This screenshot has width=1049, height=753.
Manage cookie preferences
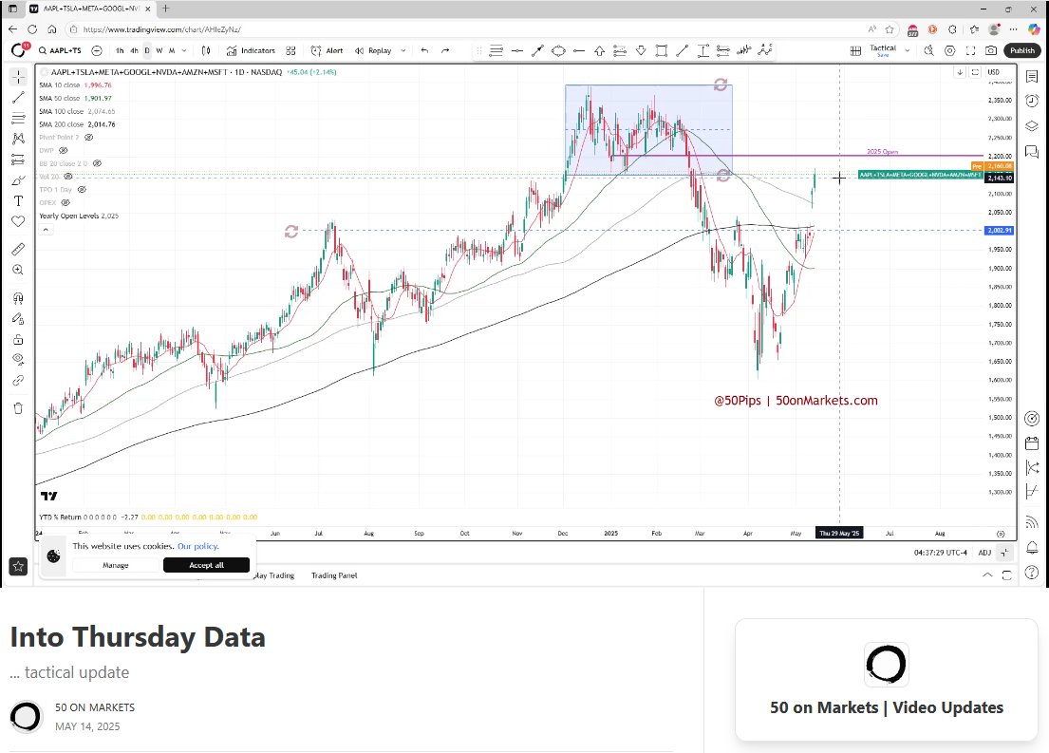click(x=115, y=565)
